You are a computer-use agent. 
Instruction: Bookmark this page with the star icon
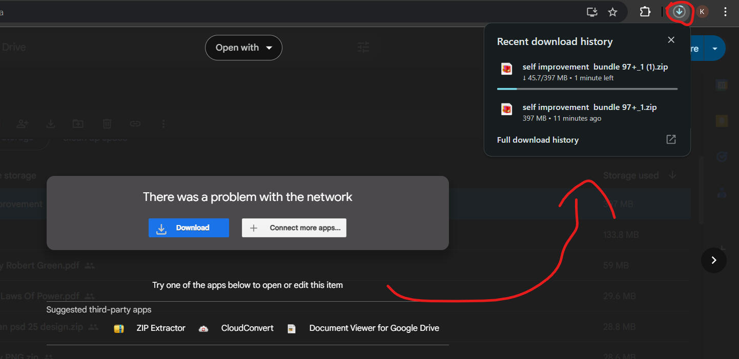pos(612,12)
